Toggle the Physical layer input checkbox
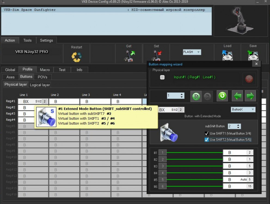This screenshot has width=270, height=204. [162, 77]
